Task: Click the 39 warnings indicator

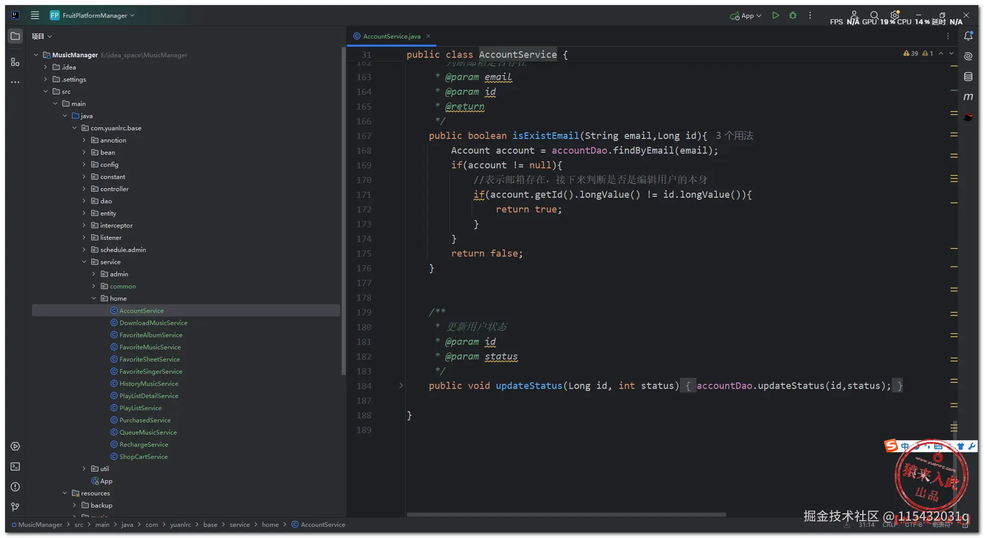Action: [x=911, y=53]
